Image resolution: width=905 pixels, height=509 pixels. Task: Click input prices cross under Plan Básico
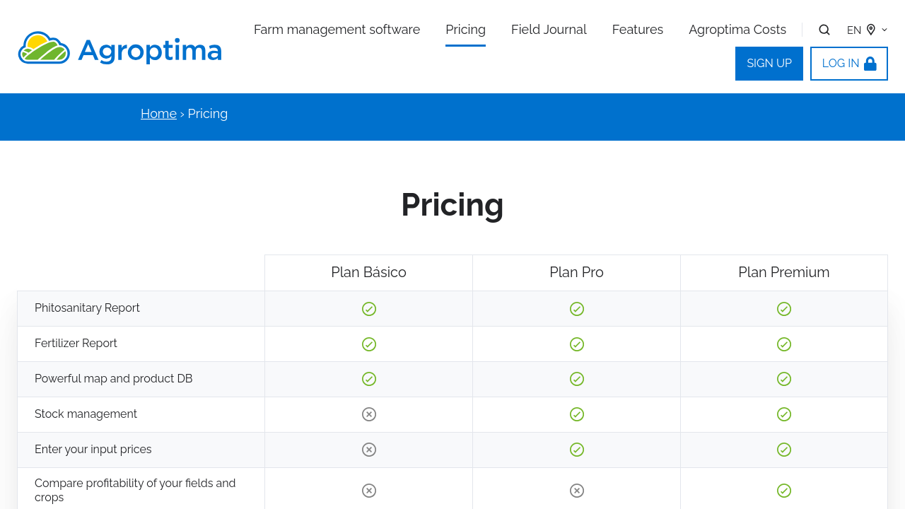tap(369, 450)
